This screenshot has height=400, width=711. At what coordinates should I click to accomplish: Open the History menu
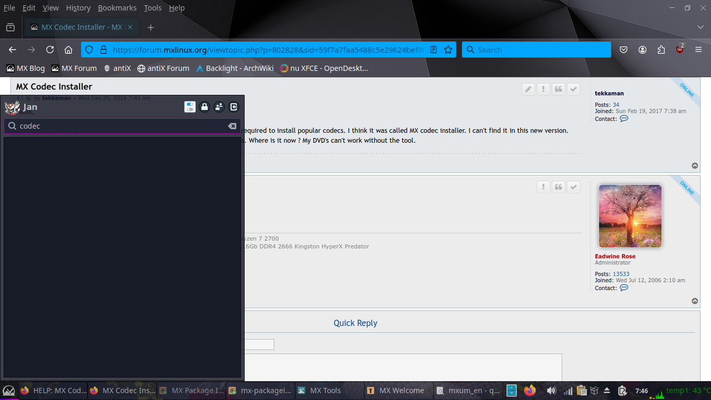[x=78, y=8]
